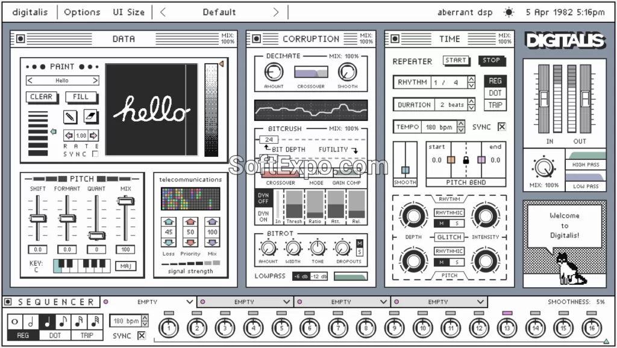Select the quarter note icon in the sequencer
The width and height of the screenshot is (617, 348).
coord(47,322)
